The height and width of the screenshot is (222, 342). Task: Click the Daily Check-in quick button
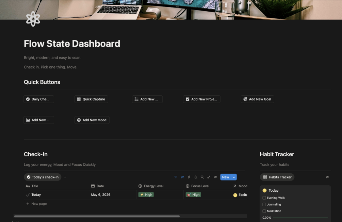click(x=38, y=99)
